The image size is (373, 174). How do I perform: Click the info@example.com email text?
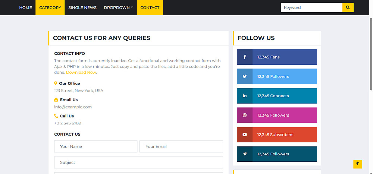73,107
